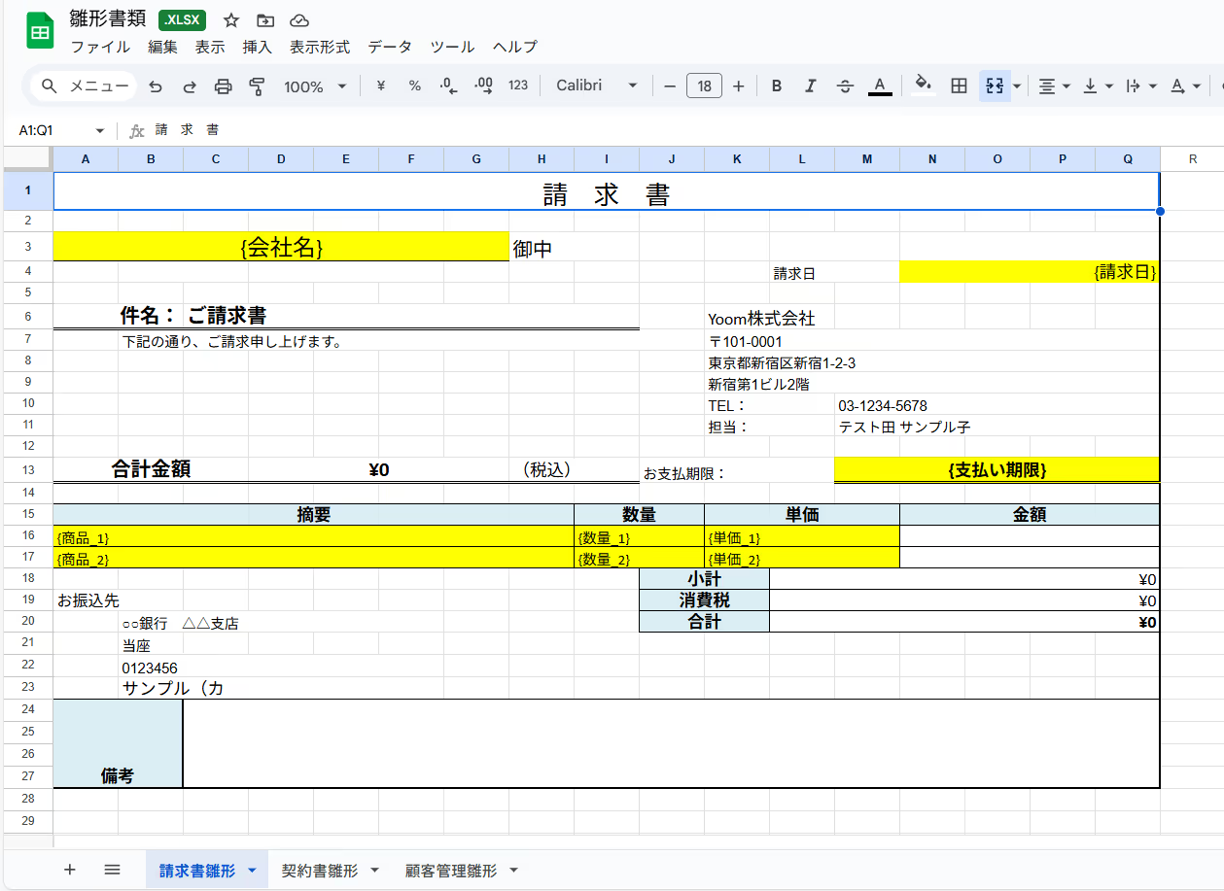Expand the 100% zoom dropdown

[315, 86]
